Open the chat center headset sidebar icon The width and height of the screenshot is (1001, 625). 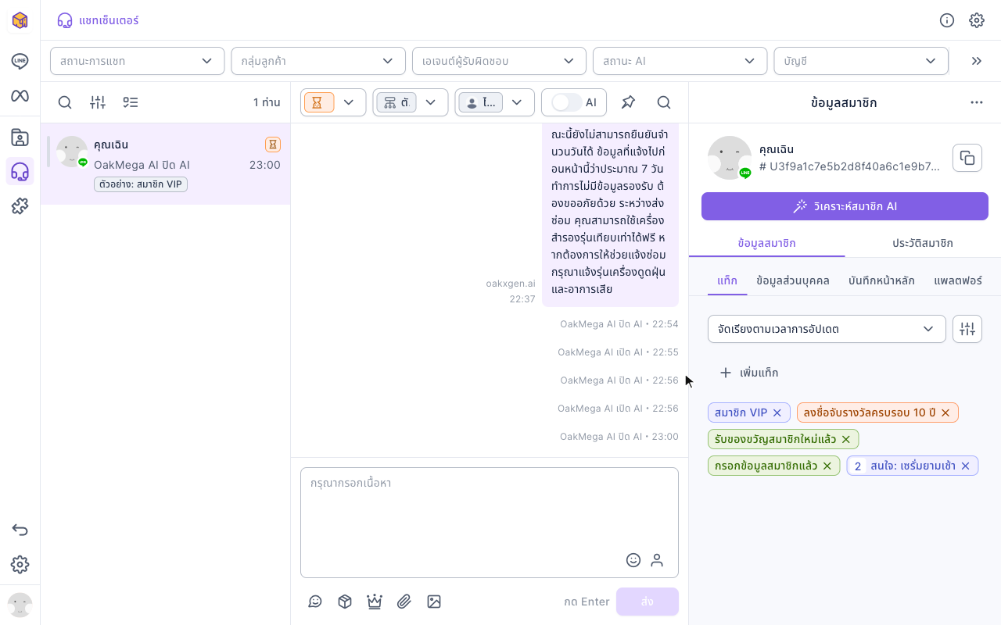pyautogui.click(x=20, y=171)
